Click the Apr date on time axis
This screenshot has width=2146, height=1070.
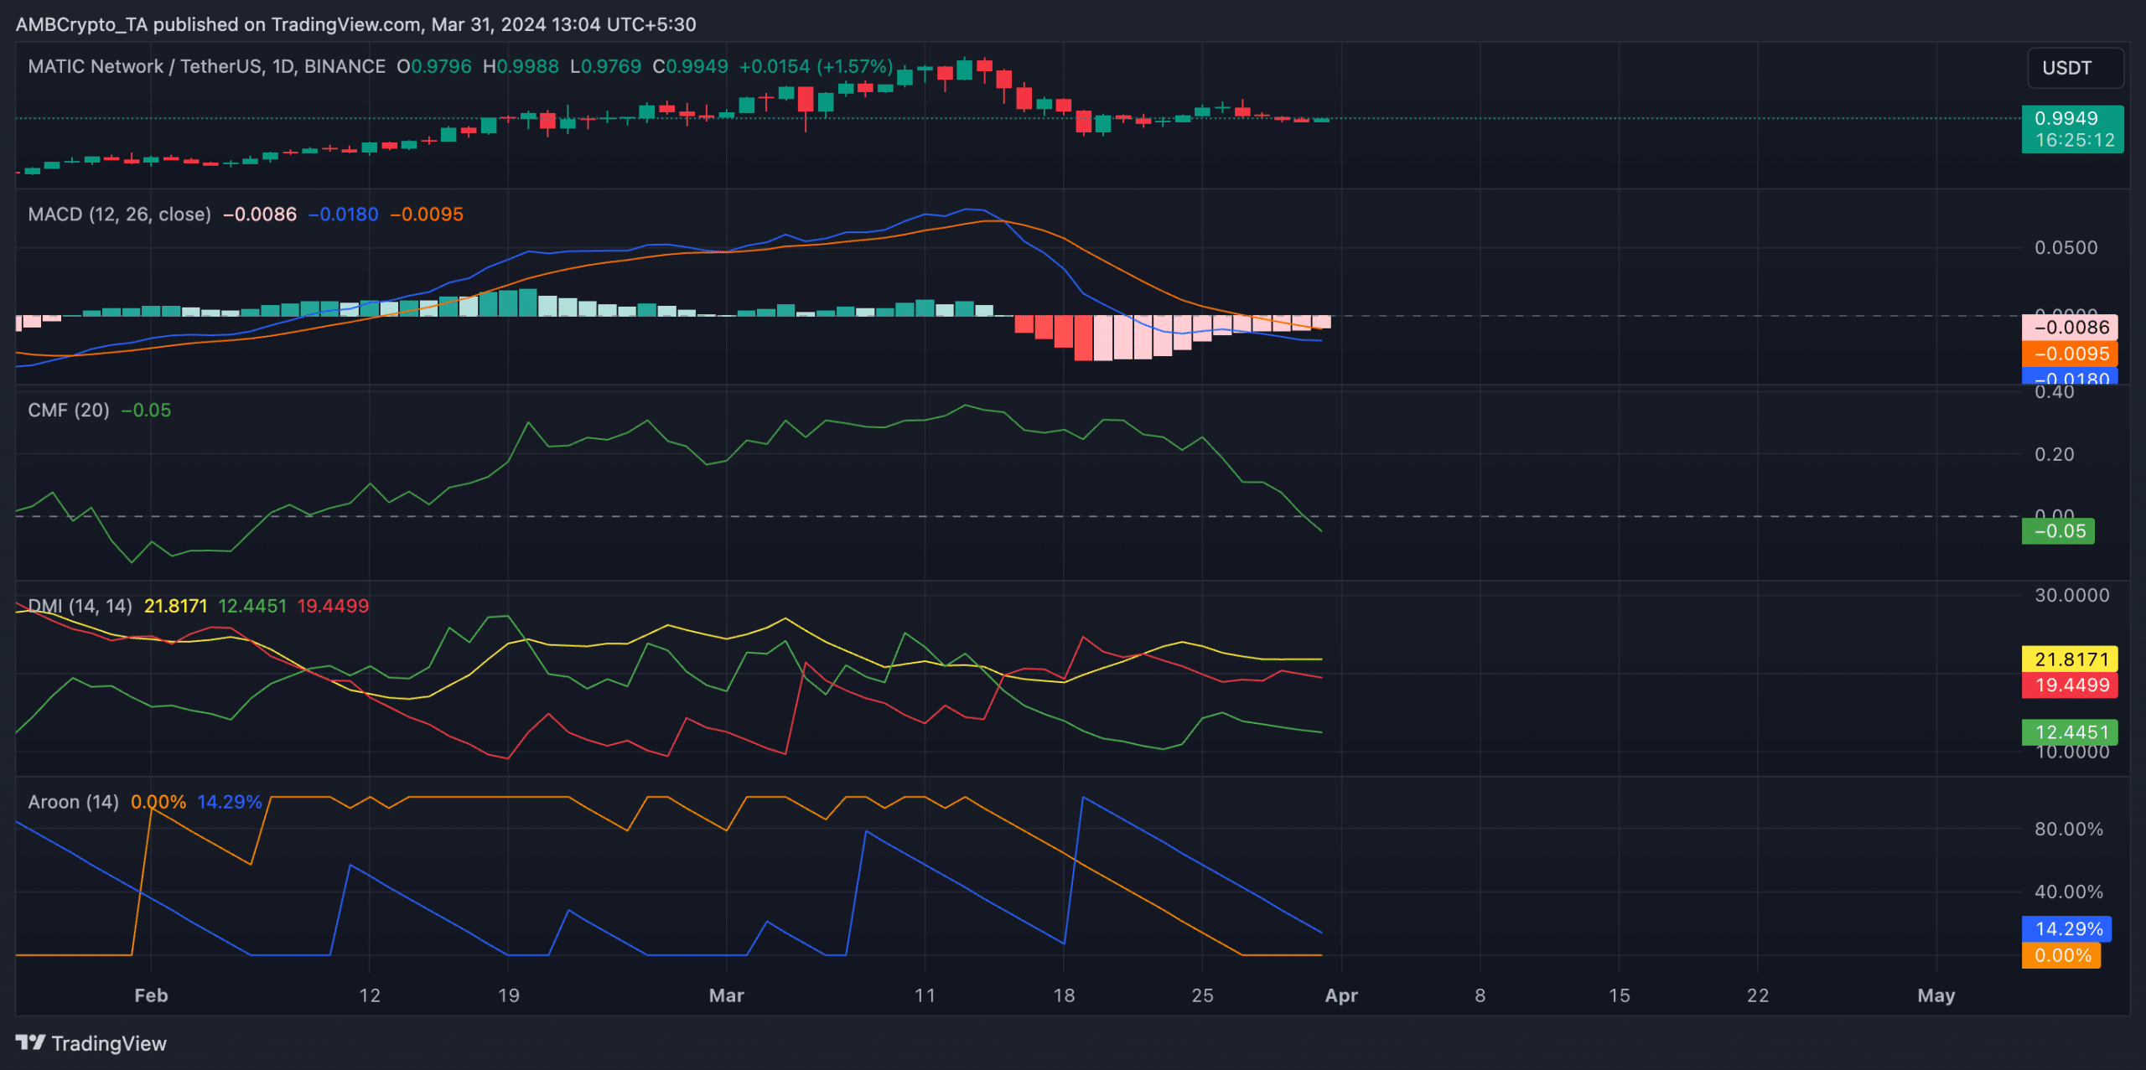point(1340,995)
